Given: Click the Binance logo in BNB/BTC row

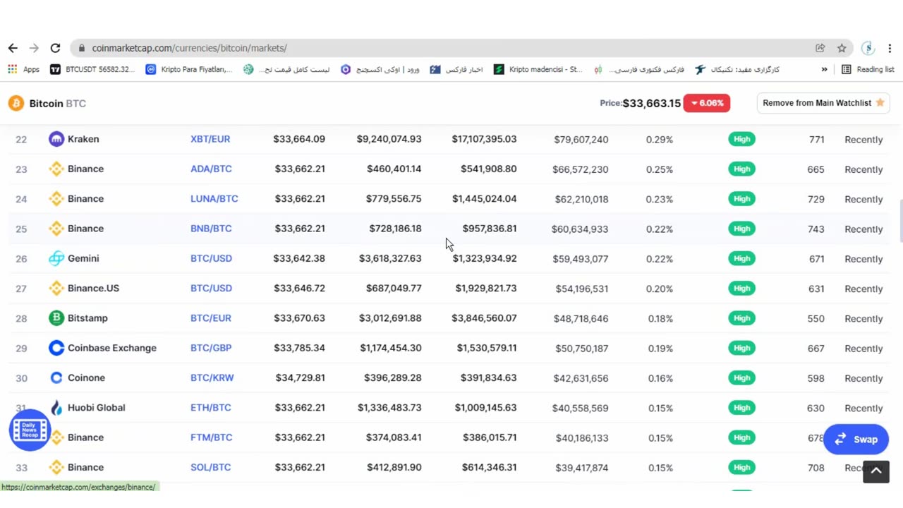Looking at the screenshot, I should click(56, 229).
